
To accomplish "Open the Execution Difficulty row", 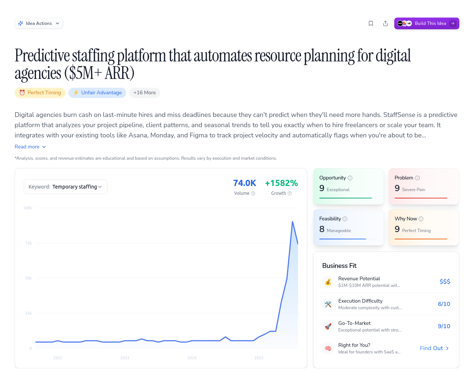I will point(386,304).
